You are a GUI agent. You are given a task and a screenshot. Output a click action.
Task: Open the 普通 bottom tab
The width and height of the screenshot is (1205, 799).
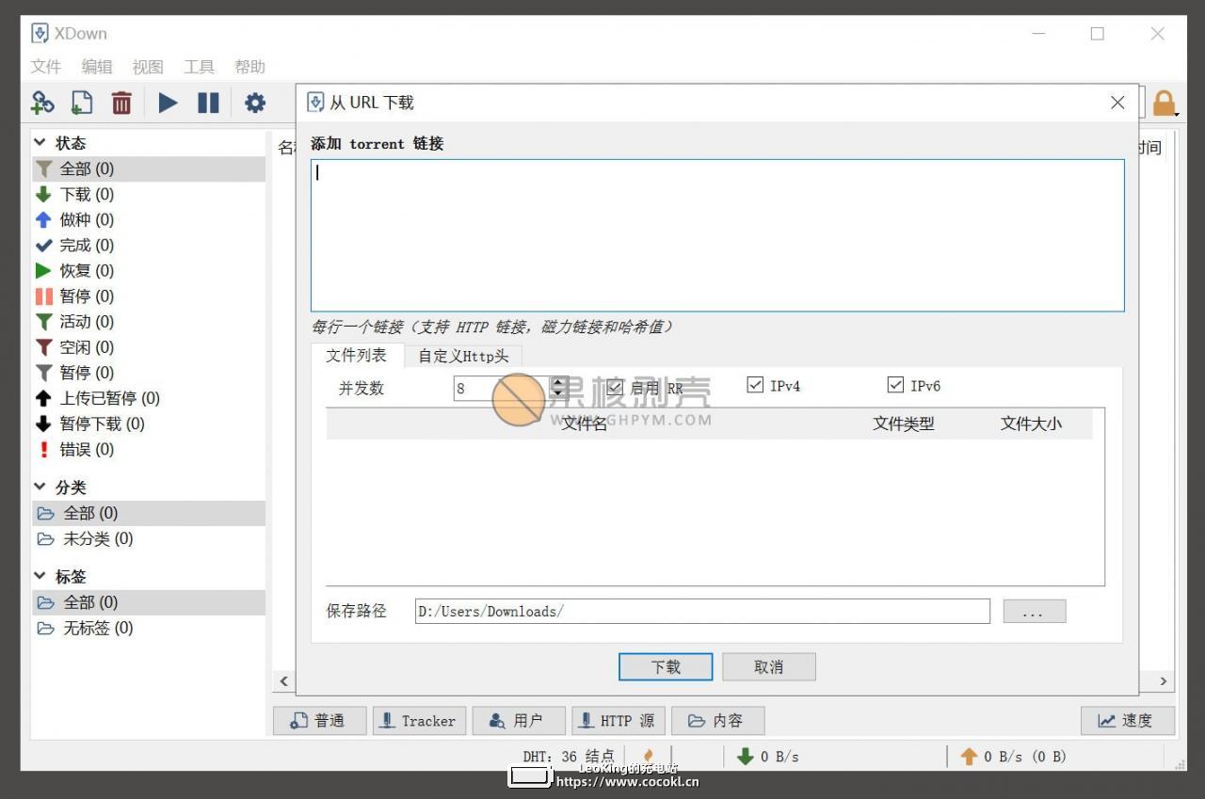tap(318, 721)
